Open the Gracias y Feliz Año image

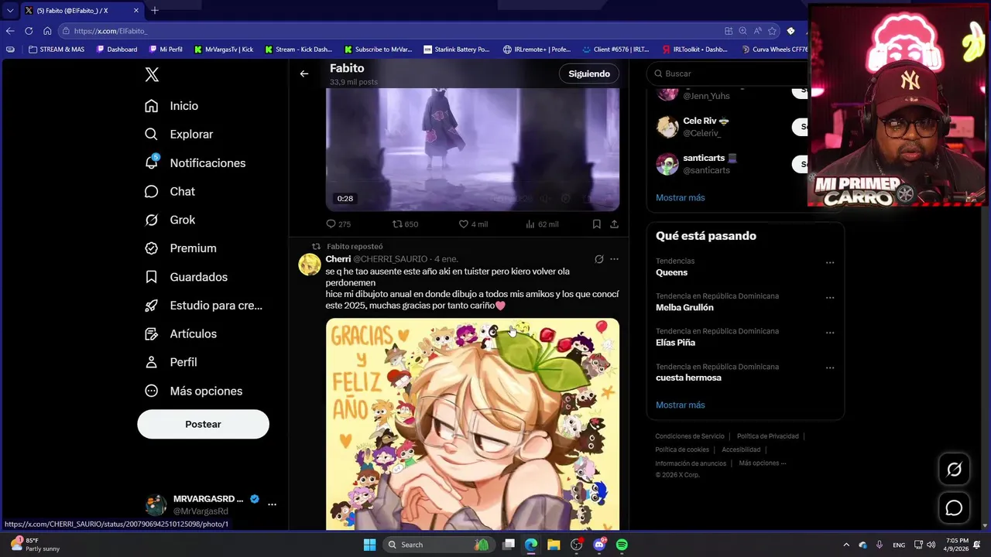[x=472, y=424]
